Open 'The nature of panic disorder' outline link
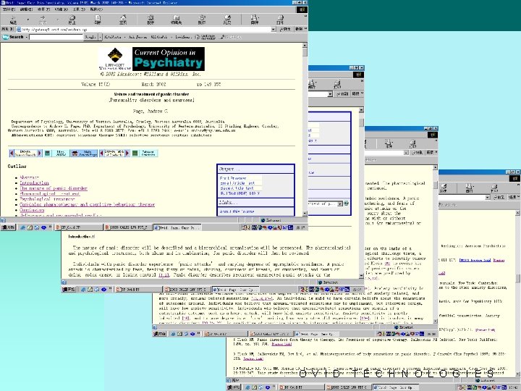The height and width of the screenshot is (391, 521). [54, 188]
